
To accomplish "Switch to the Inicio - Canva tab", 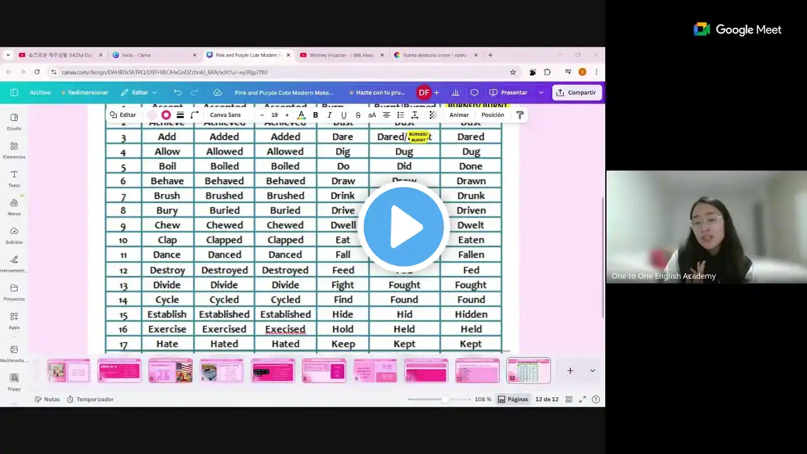I will pyautogui.click(x=154, y=55).
